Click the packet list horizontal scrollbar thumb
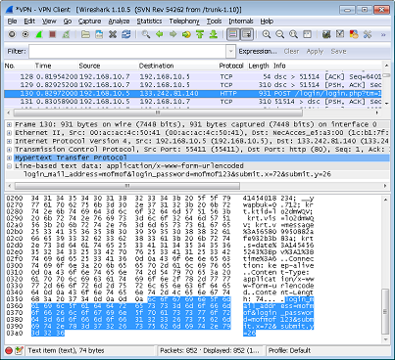This screenshot has width=395, height=360. click(x=158, y=112)
